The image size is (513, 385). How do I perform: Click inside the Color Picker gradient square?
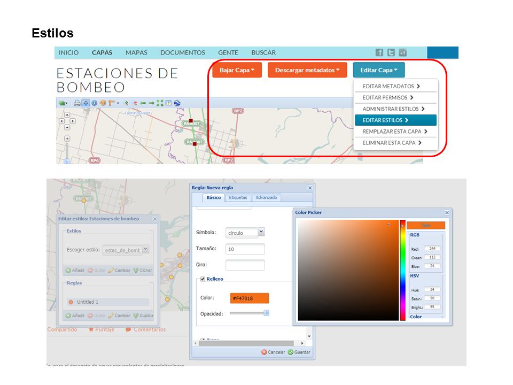tap(348, 270)
